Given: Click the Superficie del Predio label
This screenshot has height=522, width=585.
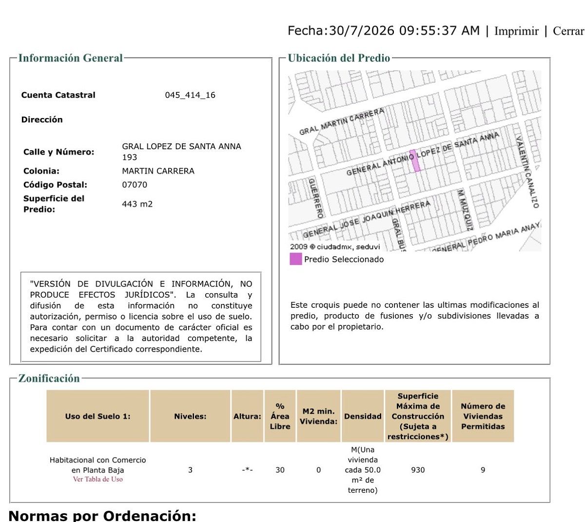Looking at the screenshot, I should point(54,204).
